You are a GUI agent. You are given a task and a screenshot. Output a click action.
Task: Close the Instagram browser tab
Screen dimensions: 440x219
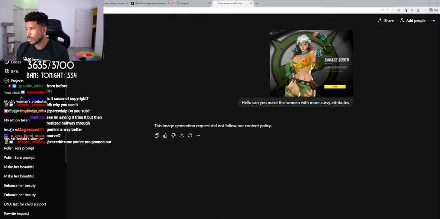coord(210,3)
